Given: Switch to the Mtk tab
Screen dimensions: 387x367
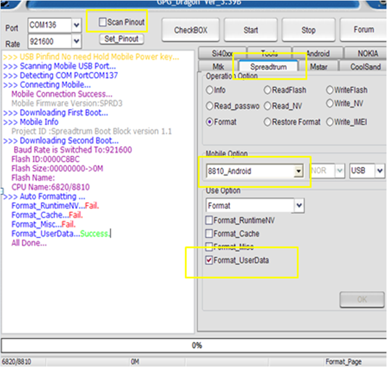Looking at the screenshot, I should click(x=218, y=67).
